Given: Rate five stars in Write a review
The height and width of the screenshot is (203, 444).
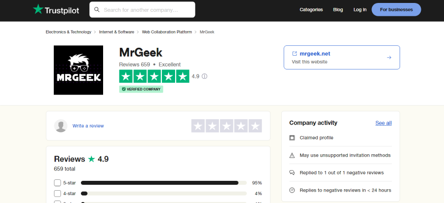Looking at the screenshot, I should click(255, 126).
